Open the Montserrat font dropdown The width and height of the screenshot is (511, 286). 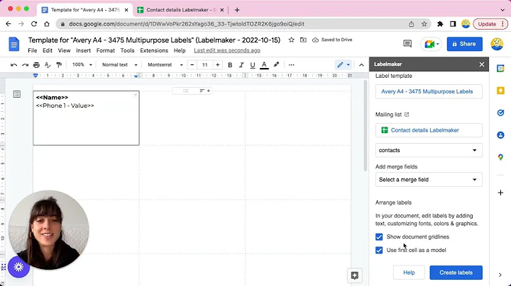[x=165, y=64]
